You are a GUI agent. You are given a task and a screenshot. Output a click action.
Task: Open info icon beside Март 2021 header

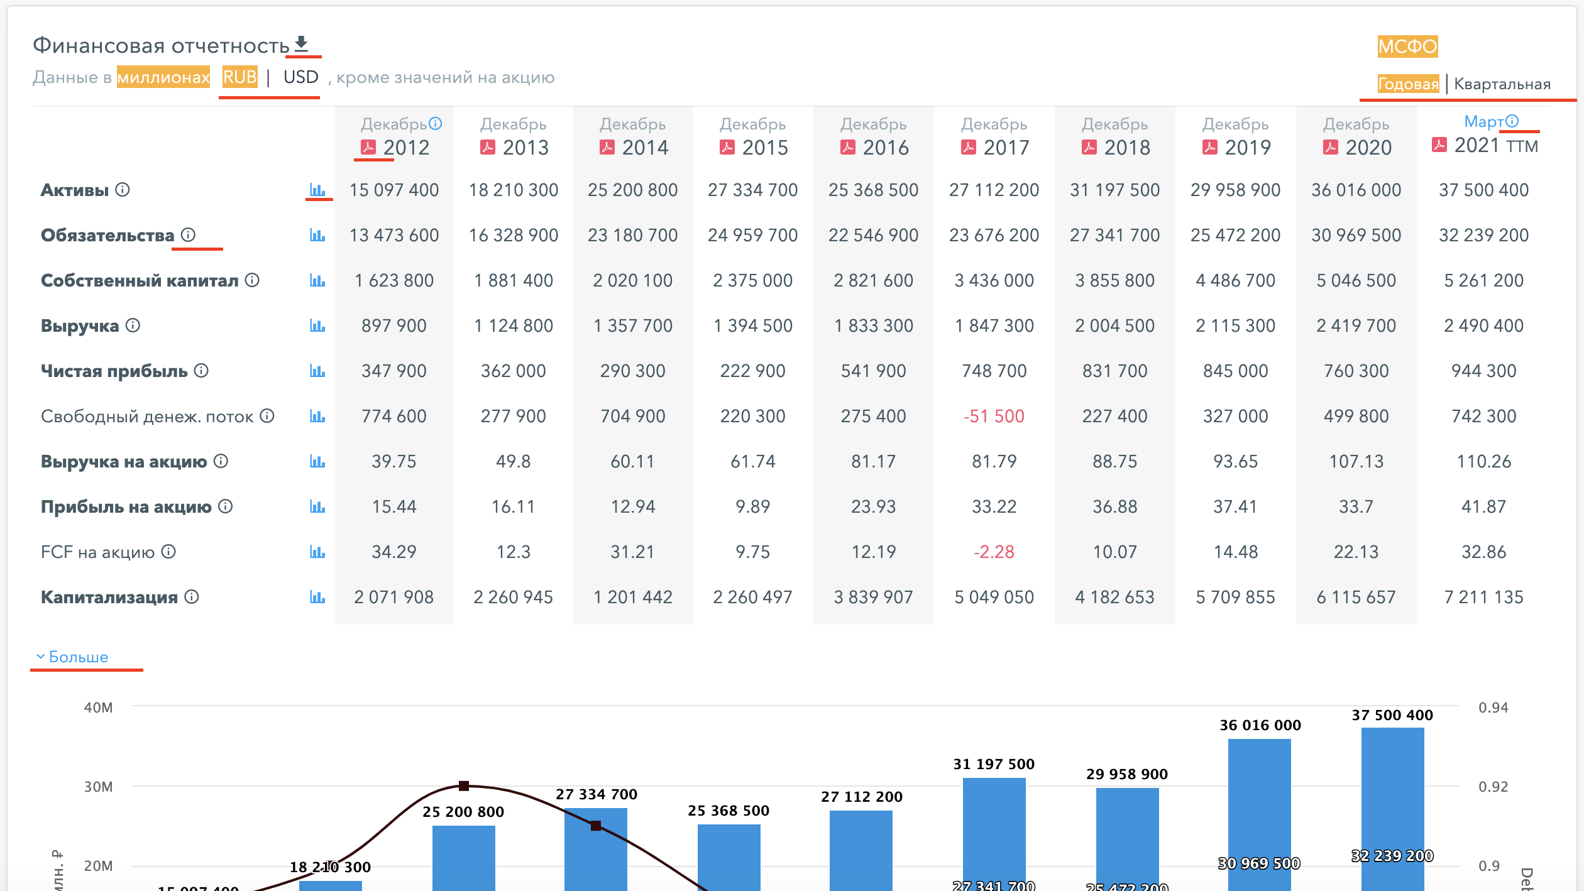coord(1512,121)
